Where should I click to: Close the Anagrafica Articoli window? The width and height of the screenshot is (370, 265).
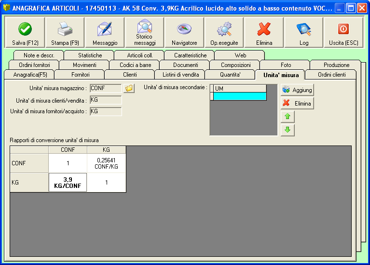[x=362, y=9]
